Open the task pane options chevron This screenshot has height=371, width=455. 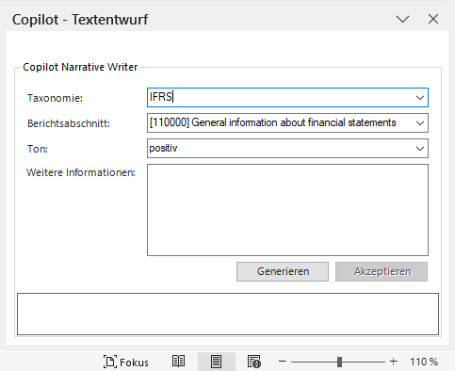[402, 19]
